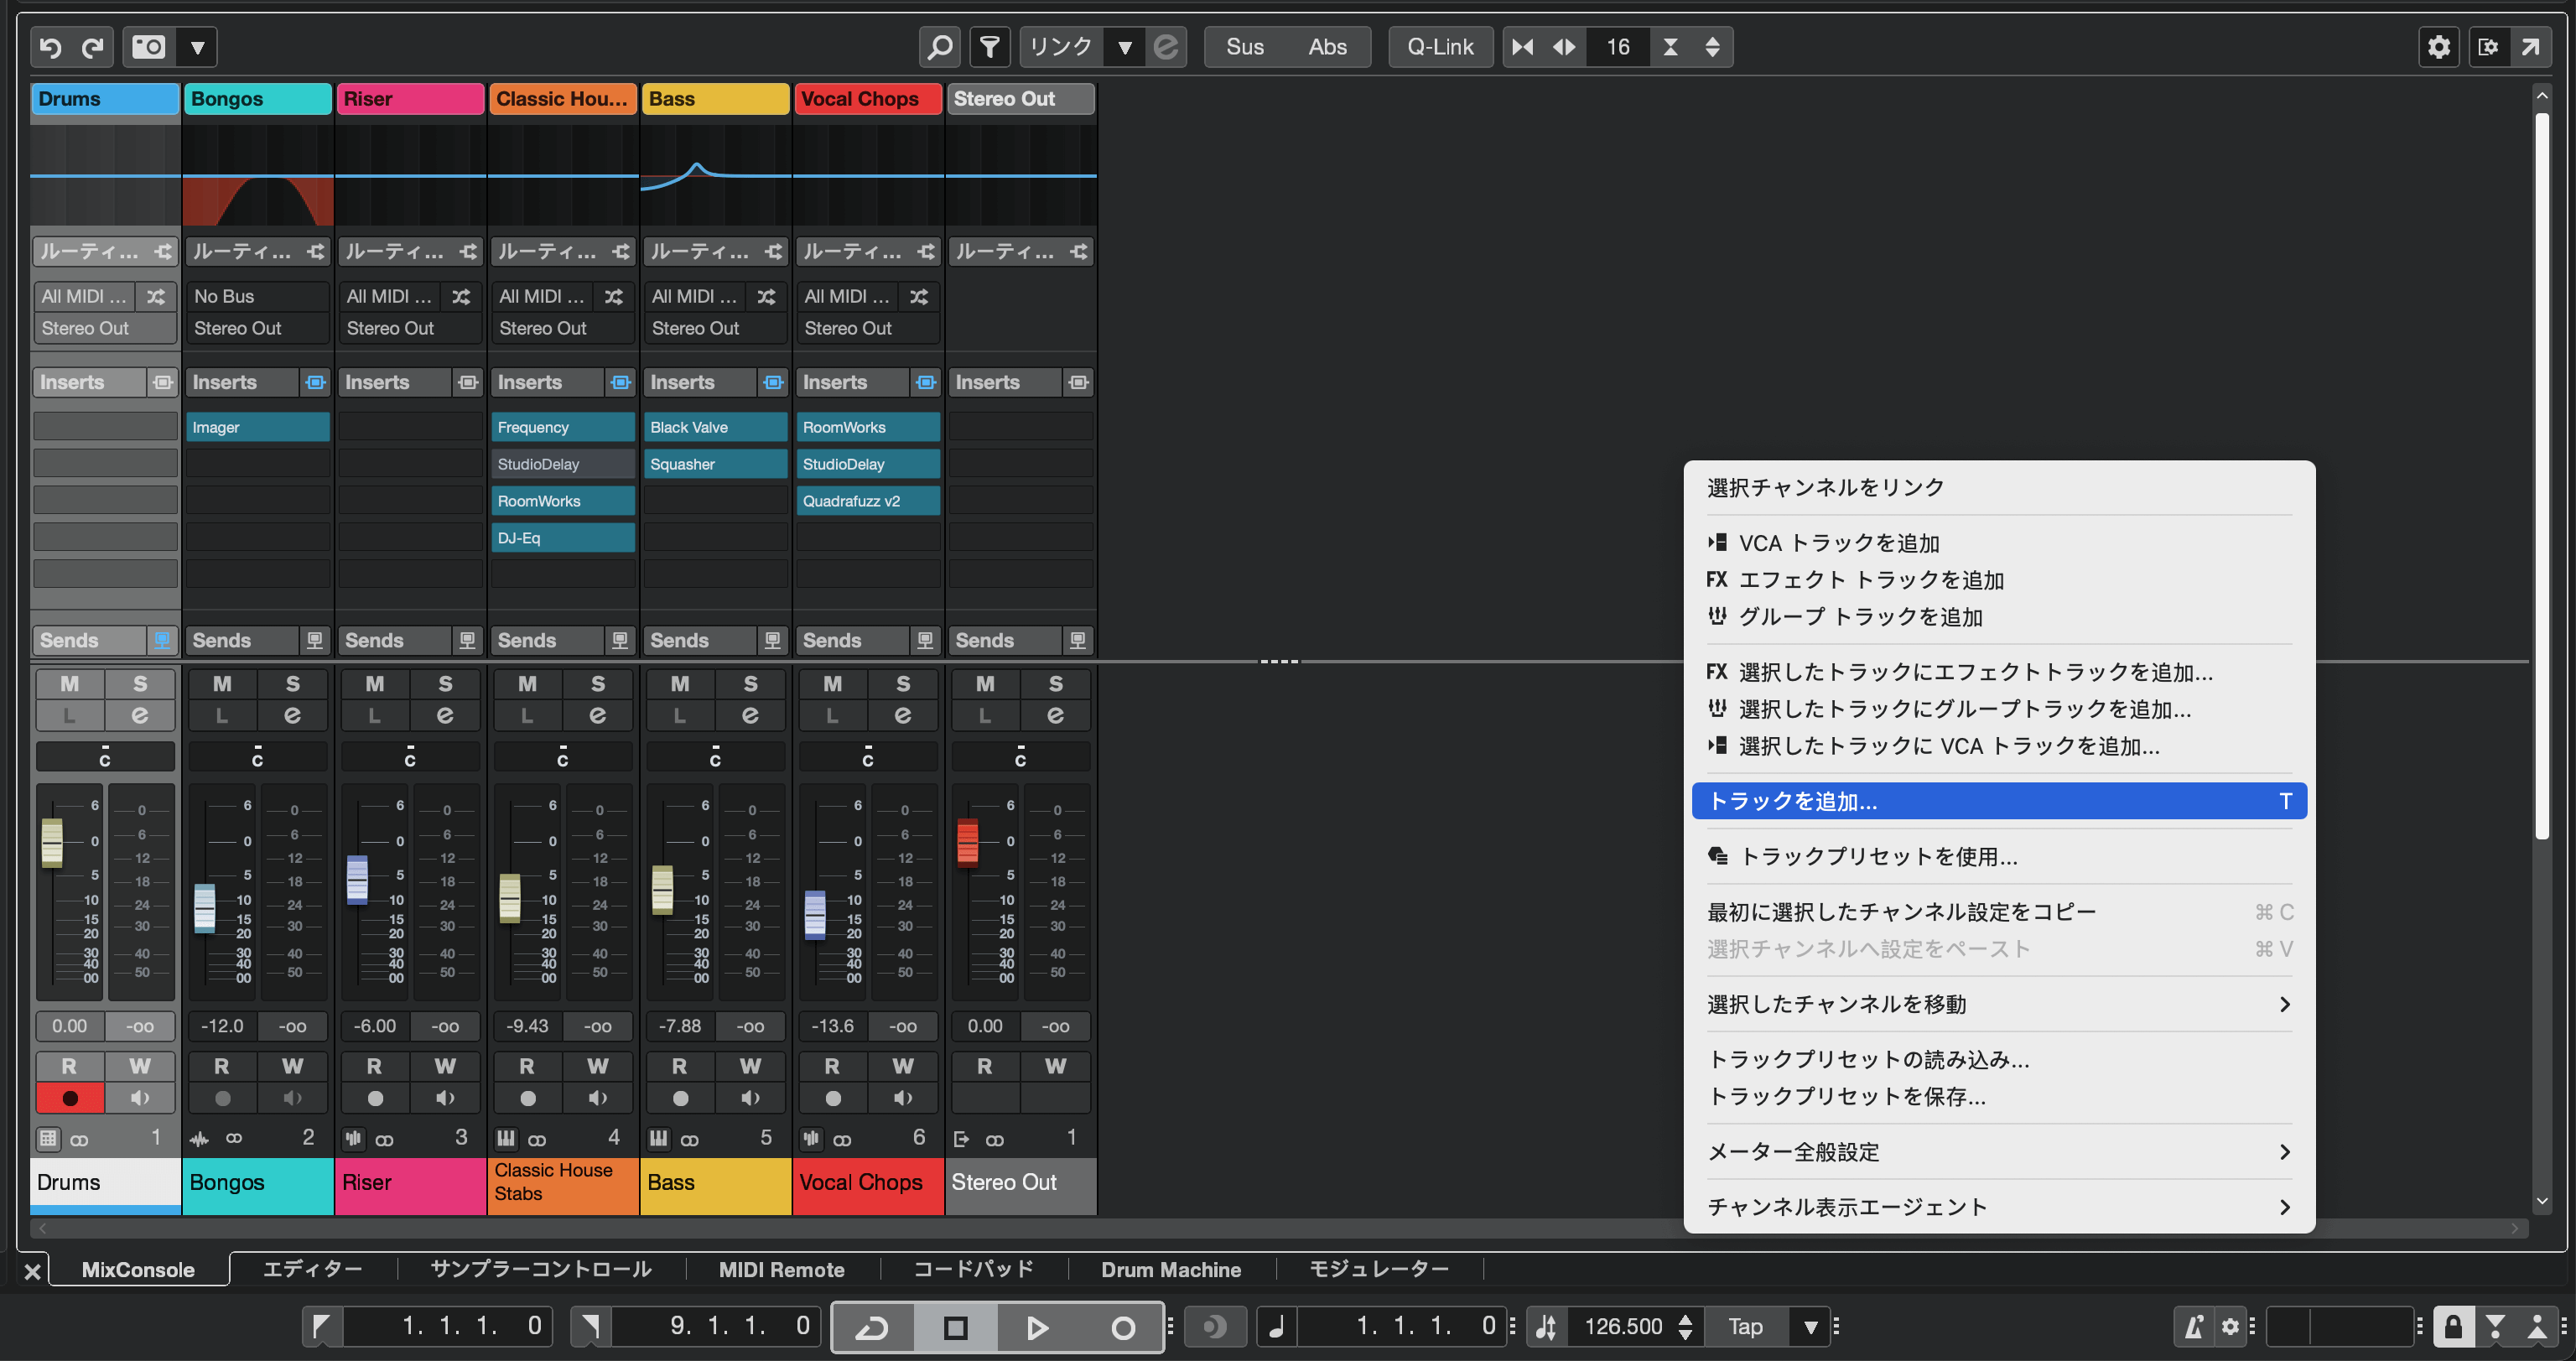
Task: Open the Quadrafuzz v2 insert slot
Action: (868, 501)
